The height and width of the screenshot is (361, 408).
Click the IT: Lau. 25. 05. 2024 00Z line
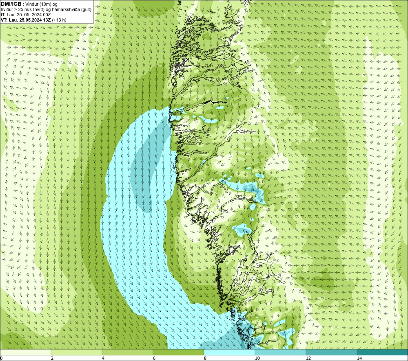tap(25, 15)
